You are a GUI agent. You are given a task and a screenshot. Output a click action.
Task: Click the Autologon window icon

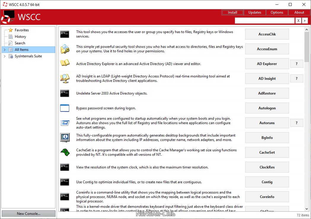(x=65, y=108)
